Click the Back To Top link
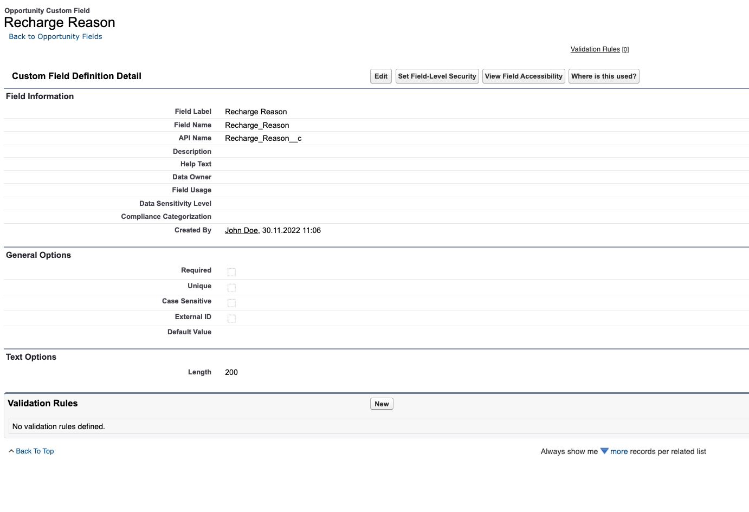Image resolution: width=749 pixels, height=512 pixels. (x=35, y=451)
